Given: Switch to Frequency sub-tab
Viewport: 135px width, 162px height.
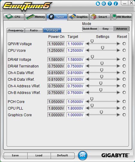Looking at the screenshot, I should [16, 30].
